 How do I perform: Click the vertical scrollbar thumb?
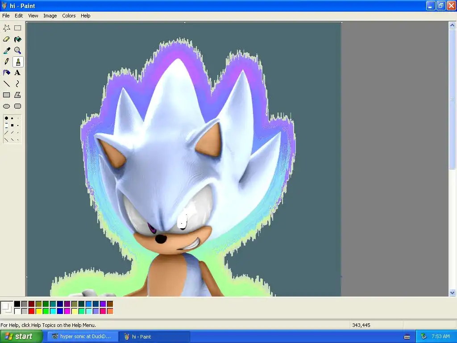[452, 99]
